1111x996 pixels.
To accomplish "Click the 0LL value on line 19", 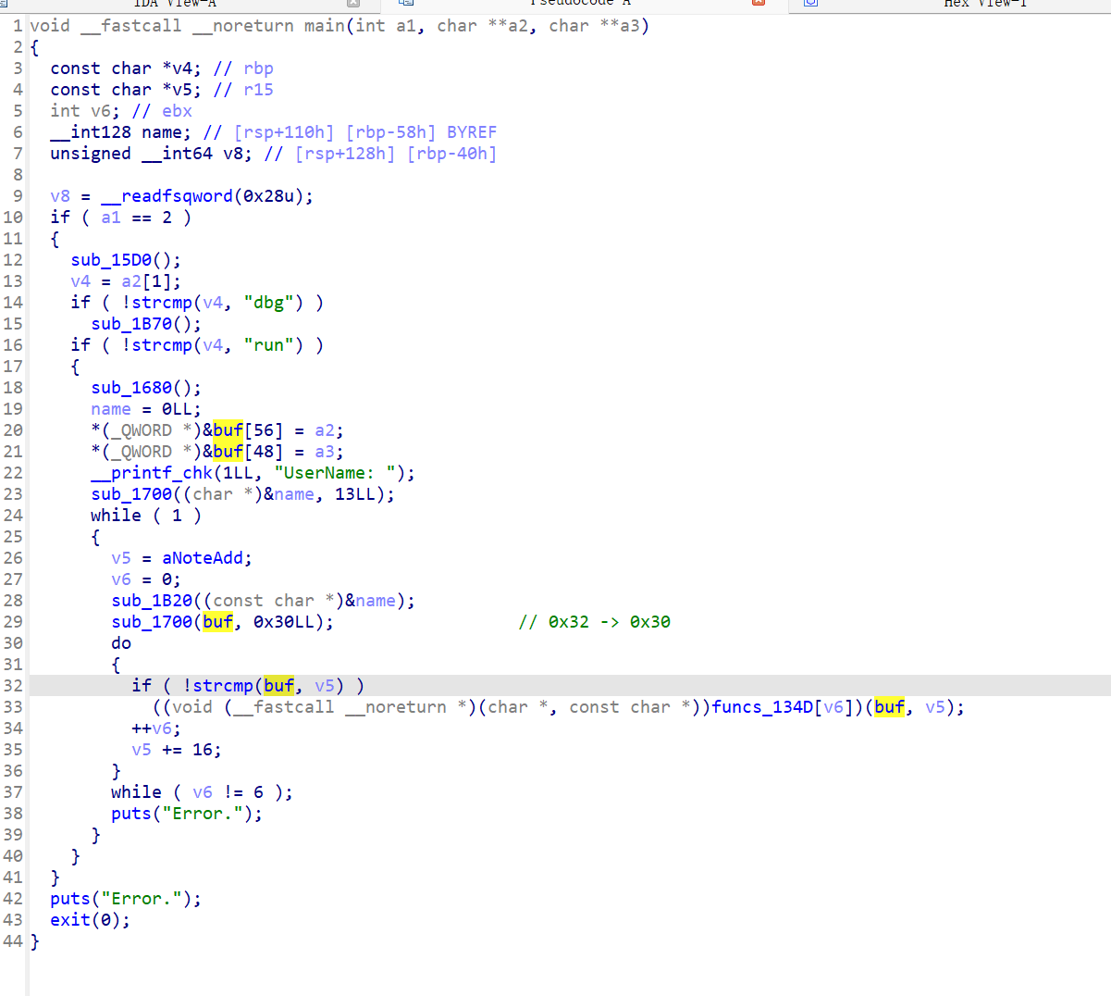I will [x=177, y=409].
